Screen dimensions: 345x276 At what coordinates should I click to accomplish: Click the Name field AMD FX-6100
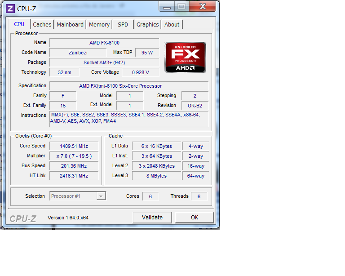click(104, 43)
